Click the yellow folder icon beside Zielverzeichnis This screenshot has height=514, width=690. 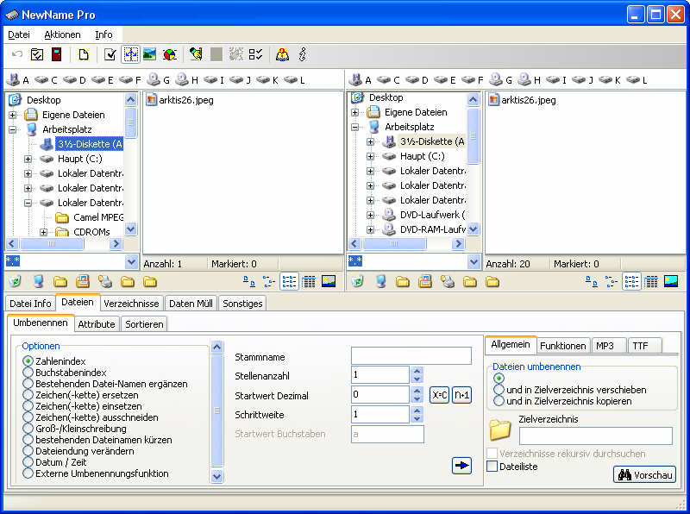(x=500, y=429)
